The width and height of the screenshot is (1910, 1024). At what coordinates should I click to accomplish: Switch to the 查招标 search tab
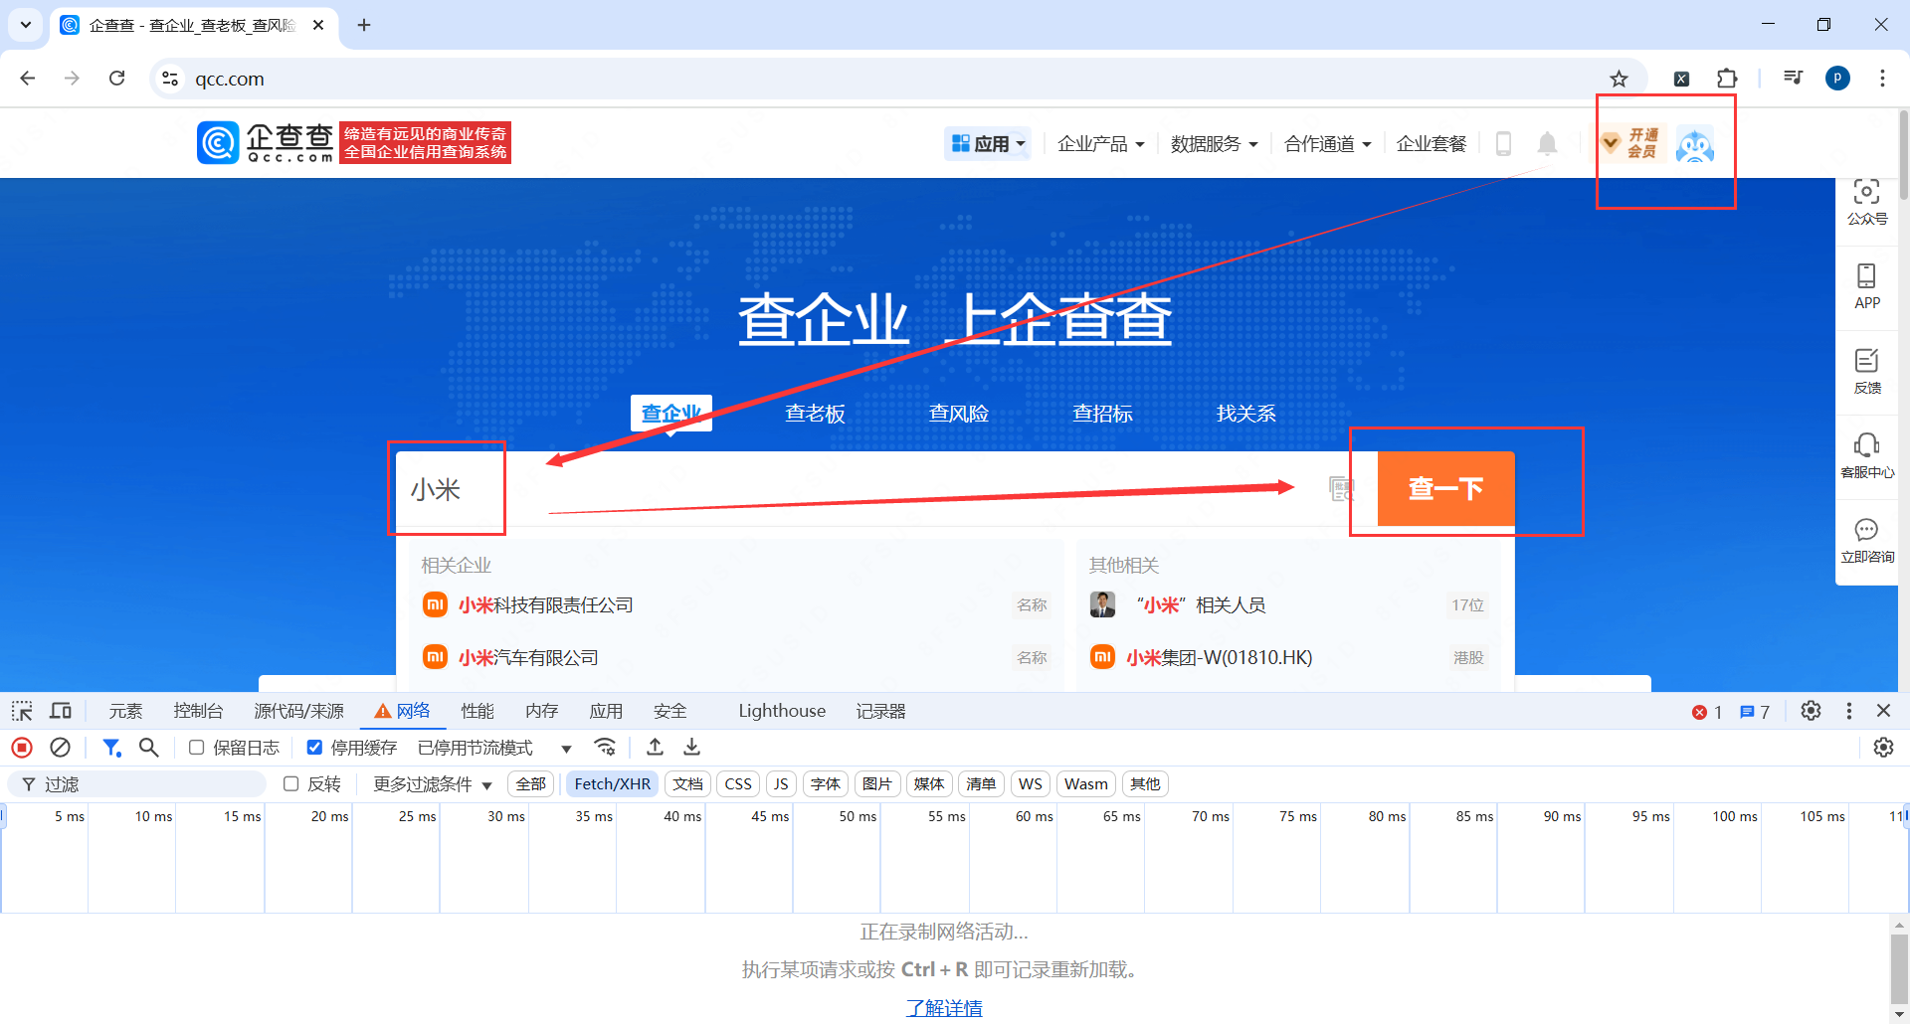(x=1102, y=414)
